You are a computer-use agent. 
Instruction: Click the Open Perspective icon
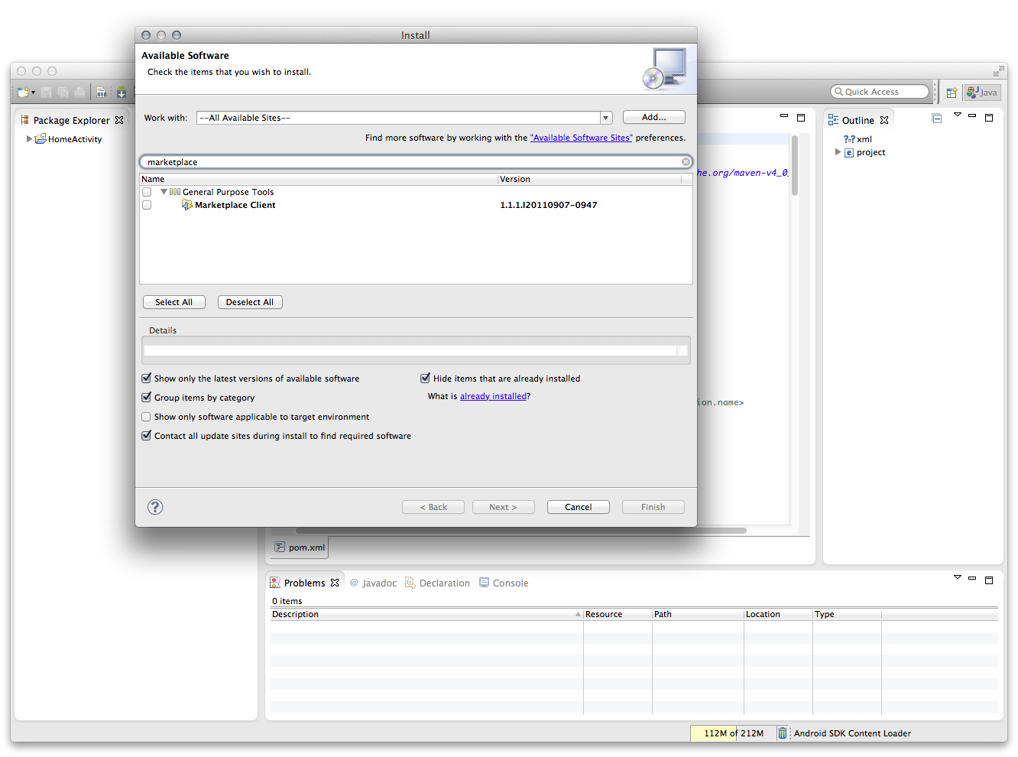coord(952,93)
